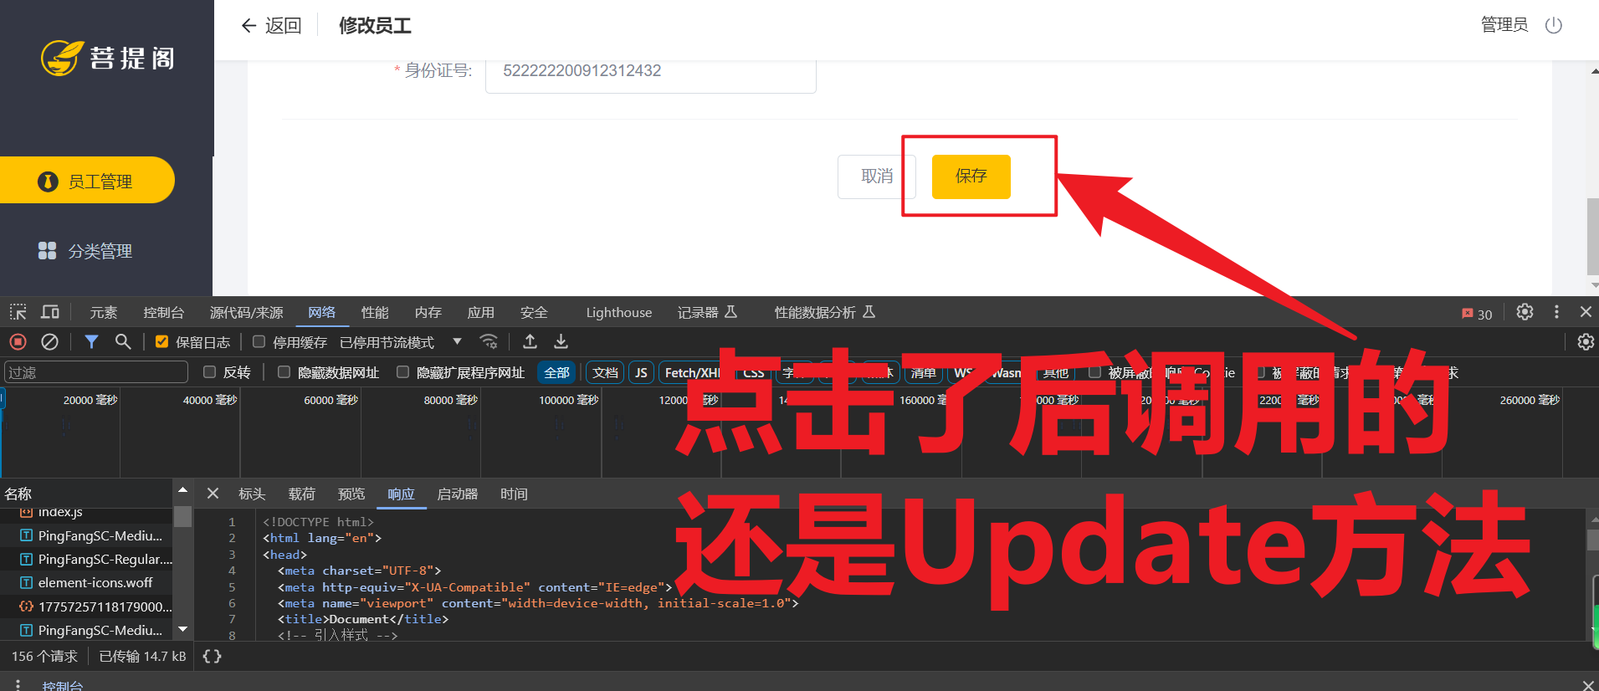Screen dimensions: 1599x691
Task: Open drawer menu three dots
Action: [18, 684]
